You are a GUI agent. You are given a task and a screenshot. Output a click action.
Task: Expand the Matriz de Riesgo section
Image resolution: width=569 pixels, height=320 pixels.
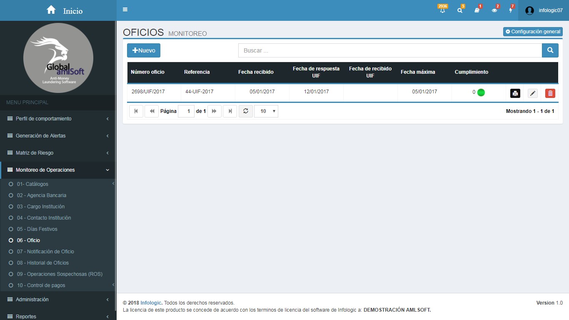(x=58, y=153)
